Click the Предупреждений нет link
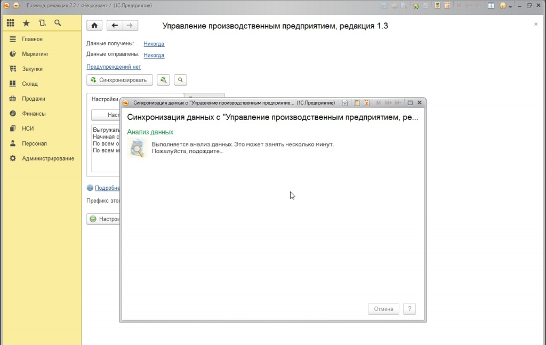The image size is (546, 345). (x=114, y=67)
